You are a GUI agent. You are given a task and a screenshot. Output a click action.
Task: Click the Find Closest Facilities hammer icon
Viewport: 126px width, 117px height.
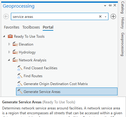click(20, 68)
